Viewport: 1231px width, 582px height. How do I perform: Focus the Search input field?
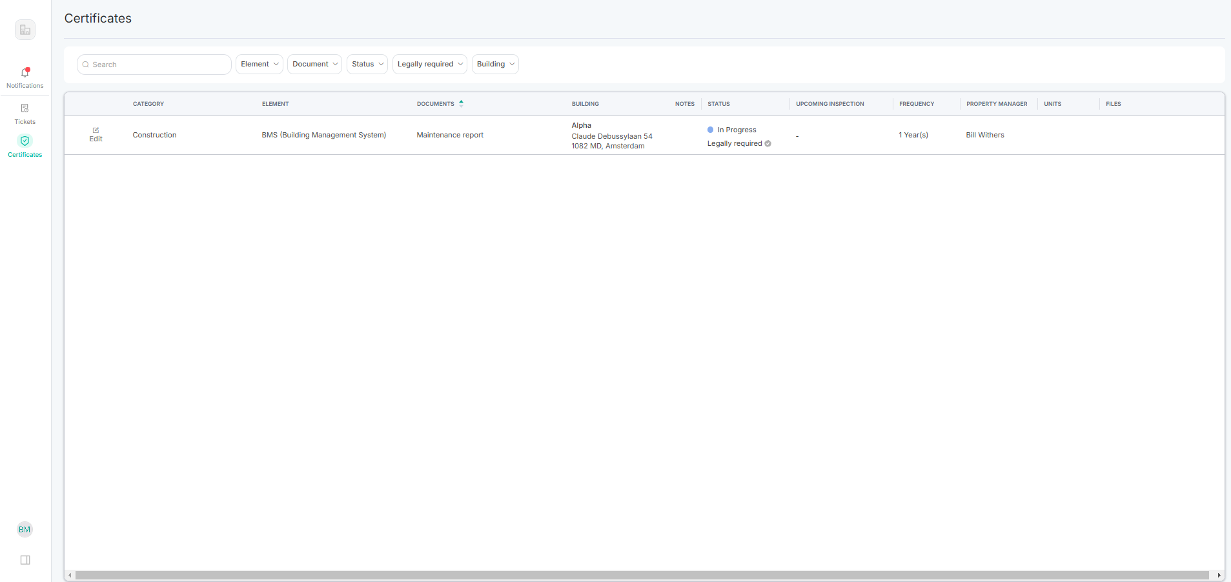pyautogui.click(x=154, y=65)
